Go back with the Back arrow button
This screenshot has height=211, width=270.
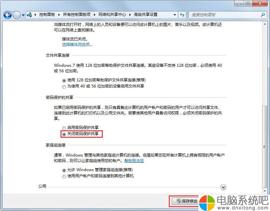7,15
